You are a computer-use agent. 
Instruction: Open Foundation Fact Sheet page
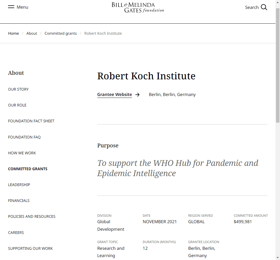point(31,121)
